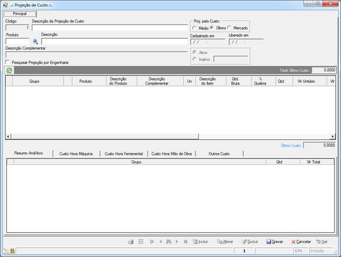Click the Descrição da Projeção de Custo field
Screen dimensions: 341x257
click(x=109, y=28)
